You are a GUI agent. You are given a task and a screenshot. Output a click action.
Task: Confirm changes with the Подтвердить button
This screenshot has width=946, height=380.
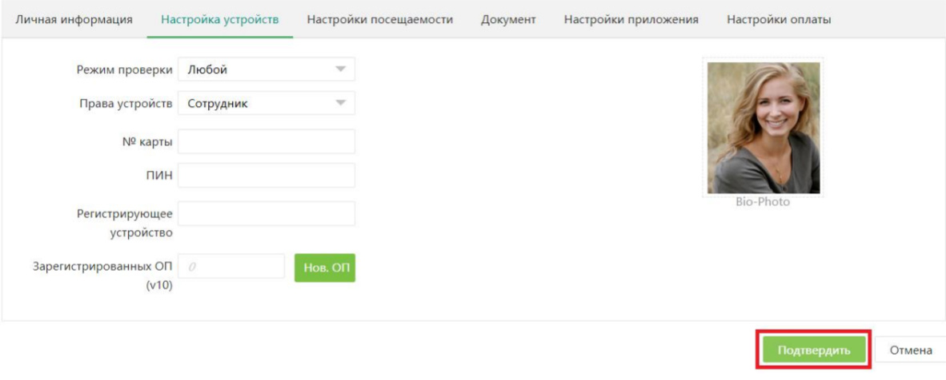813,350
